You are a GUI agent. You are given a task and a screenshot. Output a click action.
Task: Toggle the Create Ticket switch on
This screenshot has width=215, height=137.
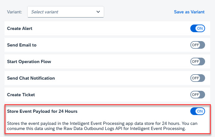coord(197,95)
